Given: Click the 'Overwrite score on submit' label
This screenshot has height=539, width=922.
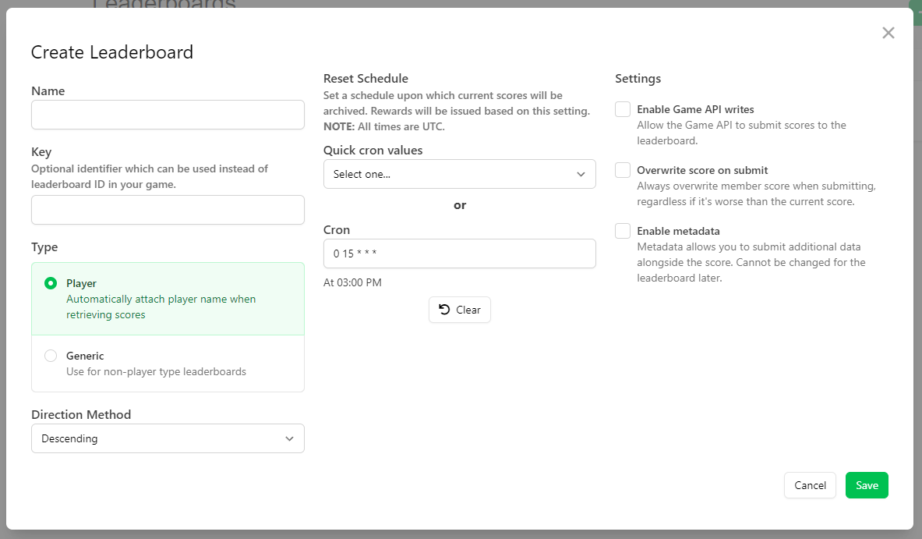Looking at the screenshot, I should pos(702,171).
